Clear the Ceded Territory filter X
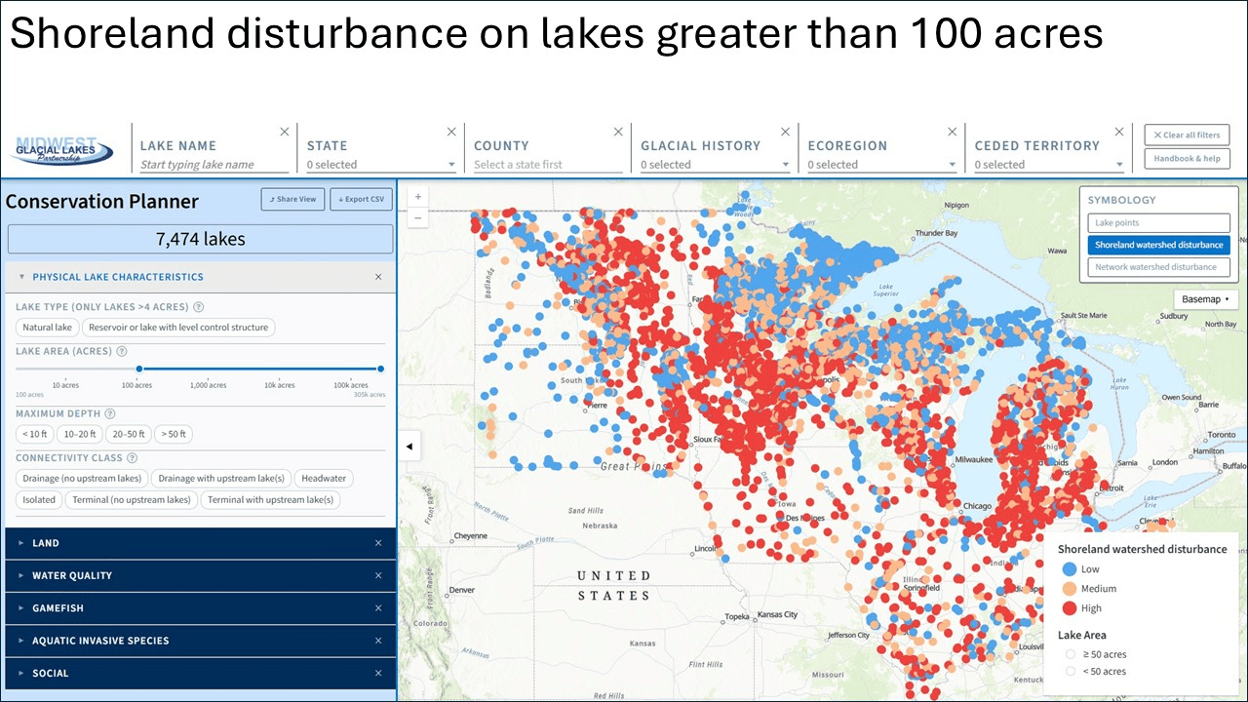The width and height of the screenshot is (1248, 702). pos(1119,132)
